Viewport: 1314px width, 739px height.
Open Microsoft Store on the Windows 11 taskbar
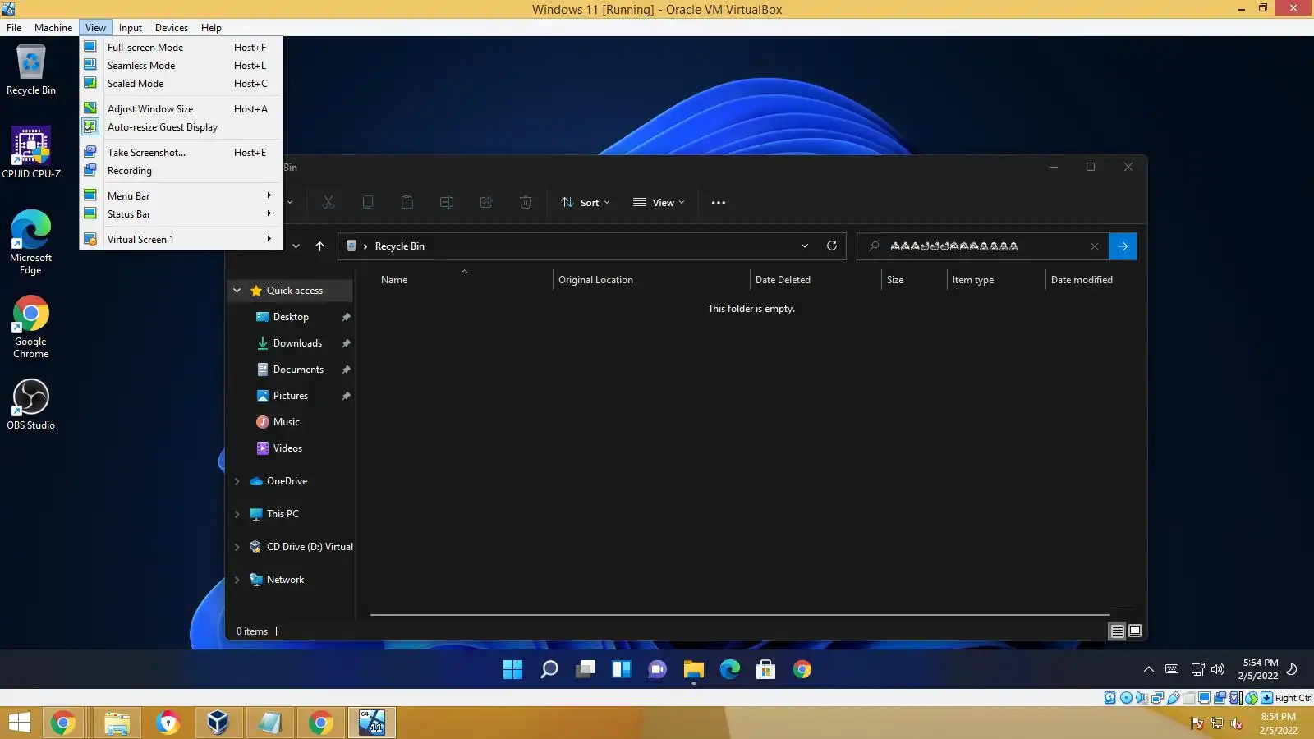pyautogui.click(x=766, y=670)
